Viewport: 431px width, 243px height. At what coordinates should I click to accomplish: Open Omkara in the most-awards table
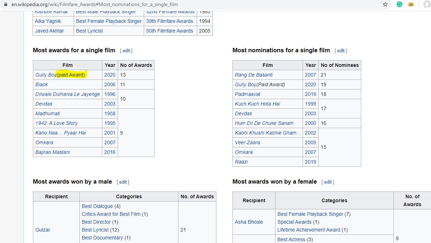(44, 142)
